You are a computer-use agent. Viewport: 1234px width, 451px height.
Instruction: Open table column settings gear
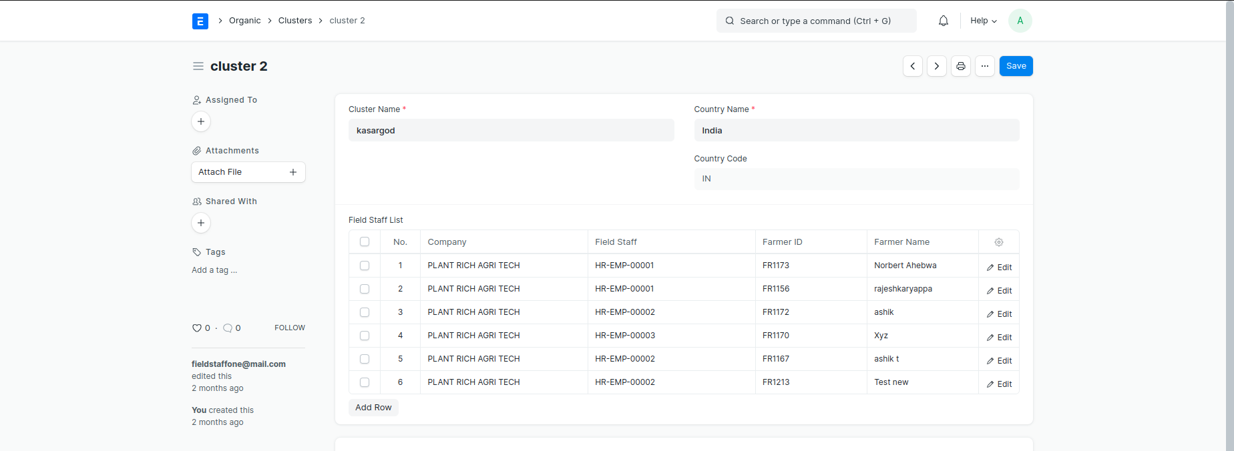tap(998, 242)
